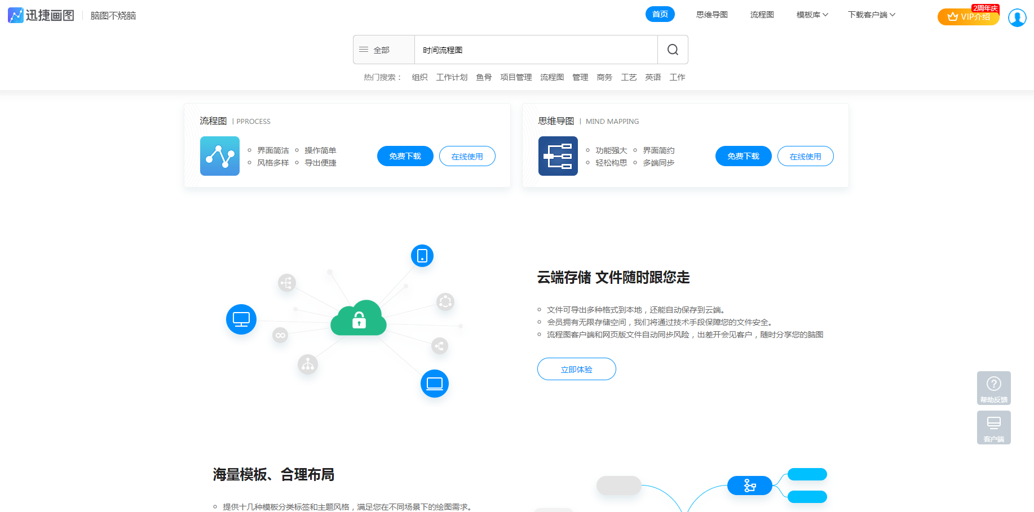Switch to the 思维导图 nav item

click(712, 15)
